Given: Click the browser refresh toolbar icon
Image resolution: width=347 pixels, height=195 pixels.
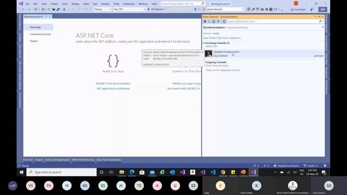Looking at the screenshot, I should coord(195,9).
